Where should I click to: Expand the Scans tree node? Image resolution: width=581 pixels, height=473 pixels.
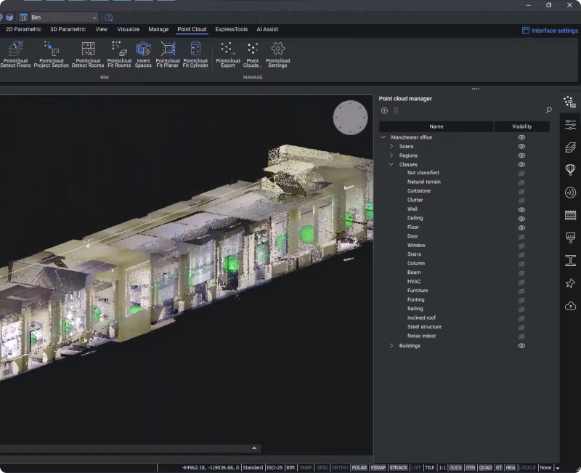[391, 146]
